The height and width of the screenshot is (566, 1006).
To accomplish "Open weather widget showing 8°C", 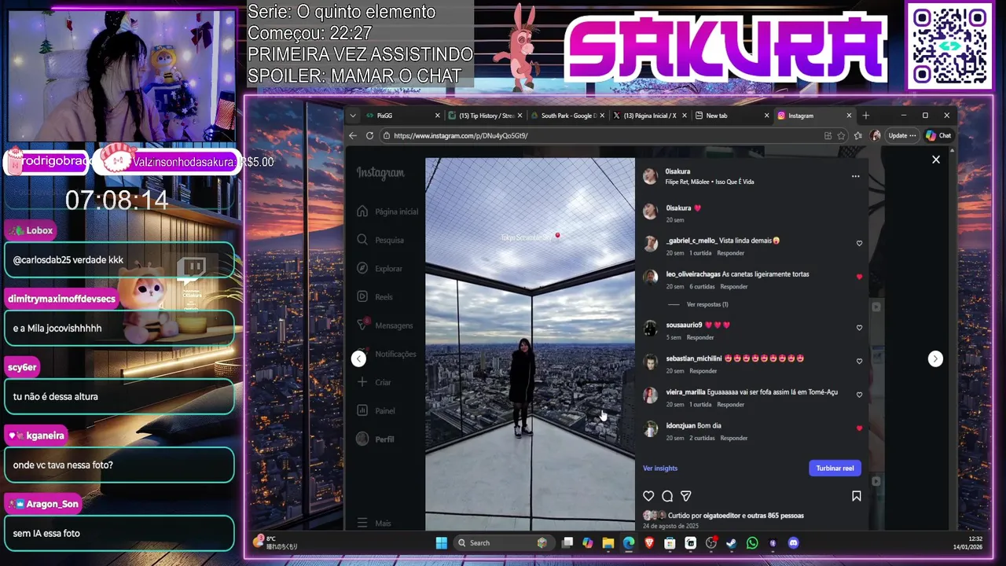I will (x=275, y=542).
